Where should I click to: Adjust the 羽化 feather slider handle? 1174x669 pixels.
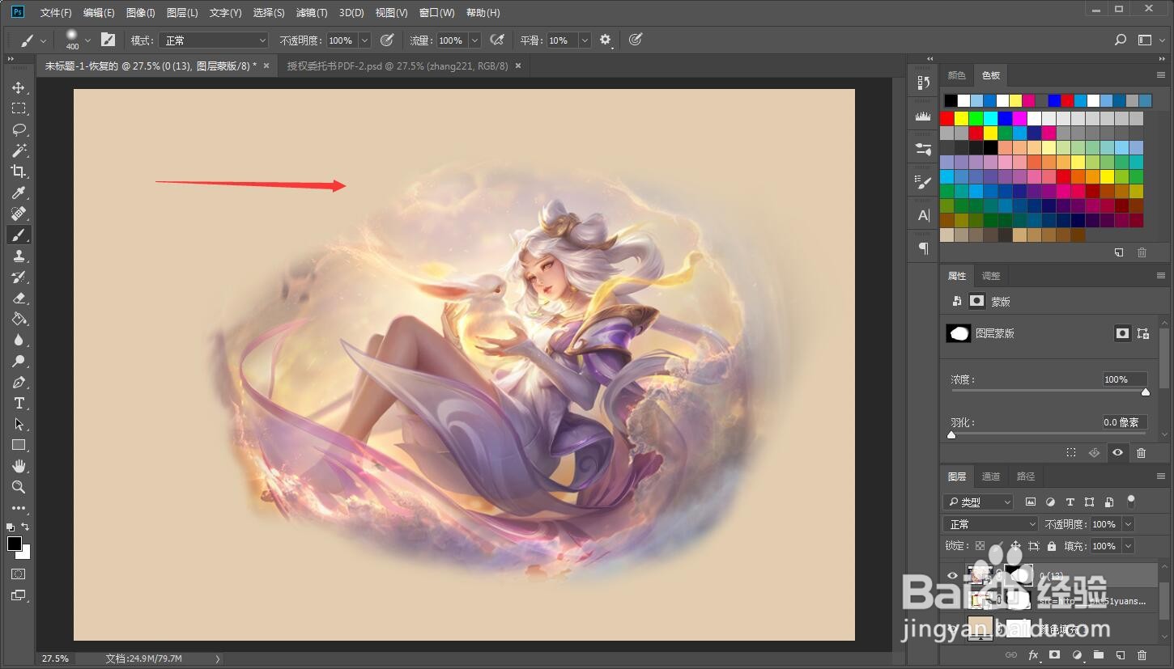(951, 434)
